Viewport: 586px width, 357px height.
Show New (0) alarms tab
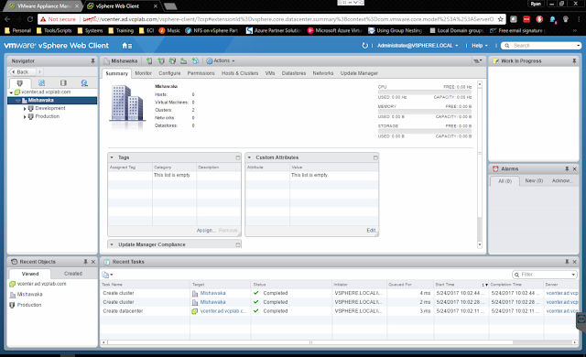click(x=534, y=180)
